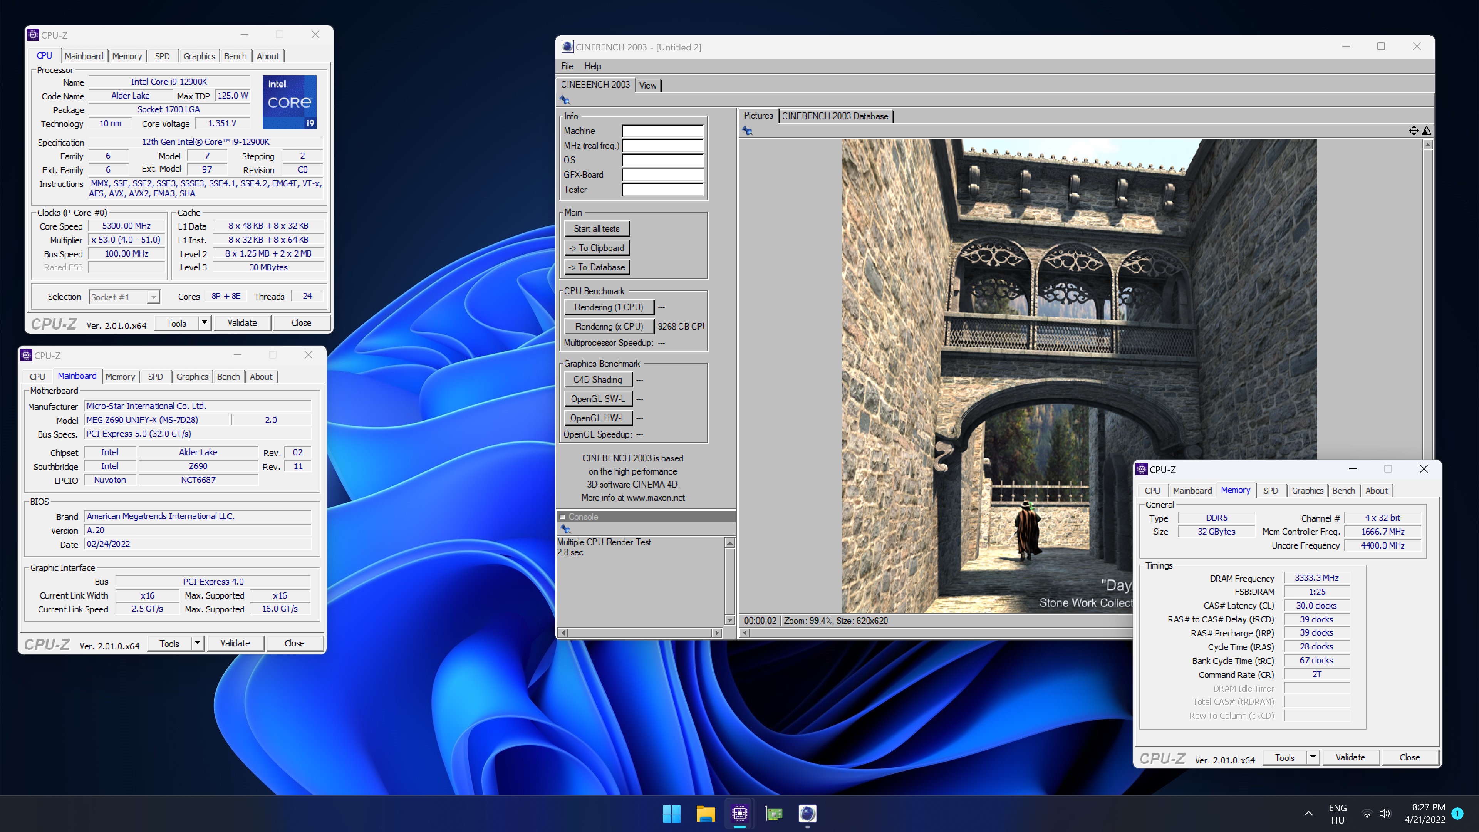1479x832 pixels.
Task: Open Tools dropdown arrow in CPU-Z CPU window
Action: 204,323
